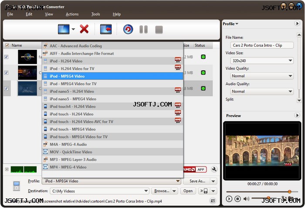Choose MP4 - MPEG-4 Video profile
The image size is (305, 208).
tap(112, 167)
